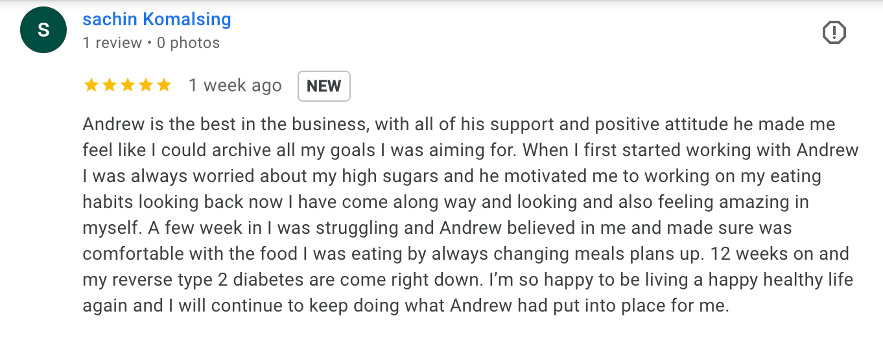Click the "0 photos" count text
883x342 pixels.
(x=188, y=43)
